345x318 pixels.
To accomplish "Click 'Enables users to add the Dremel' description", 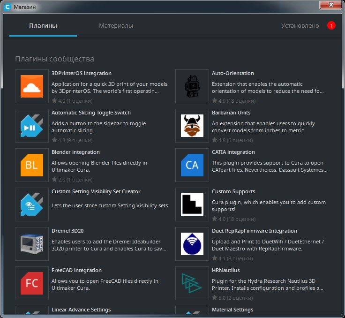I will pyautogui.click(x=109, y=245).
